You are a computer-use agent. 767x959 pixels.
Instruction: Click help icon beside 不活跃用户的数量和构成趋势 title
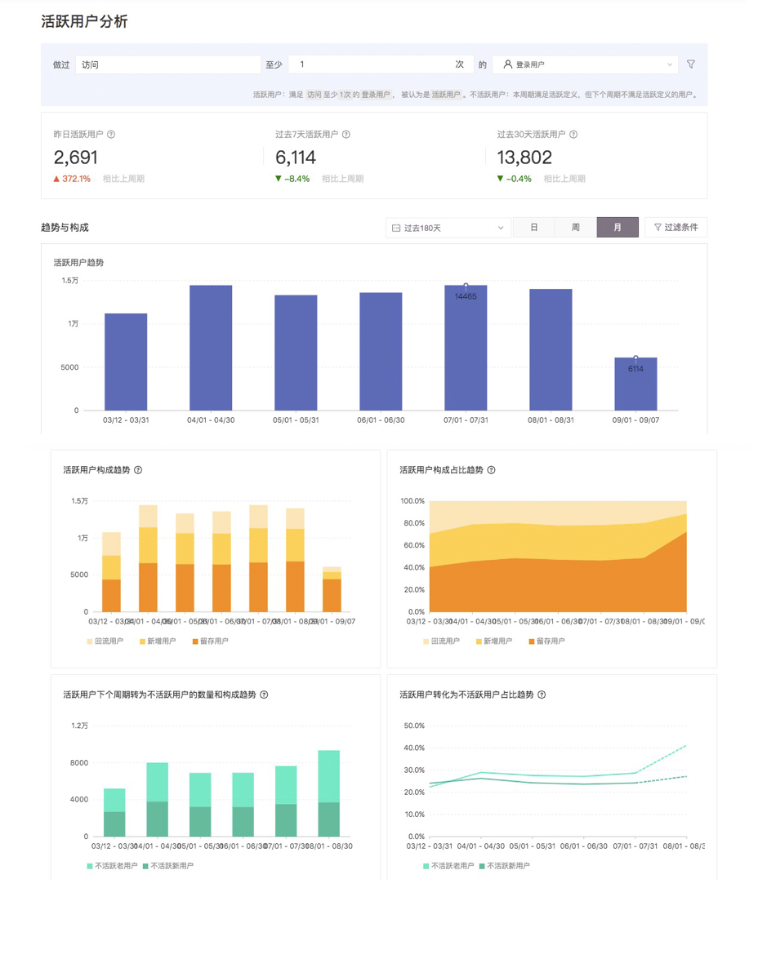[x=264, y=695]
